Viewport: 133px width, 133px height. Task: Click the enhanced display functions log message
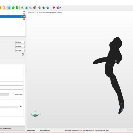coord(45,13)
